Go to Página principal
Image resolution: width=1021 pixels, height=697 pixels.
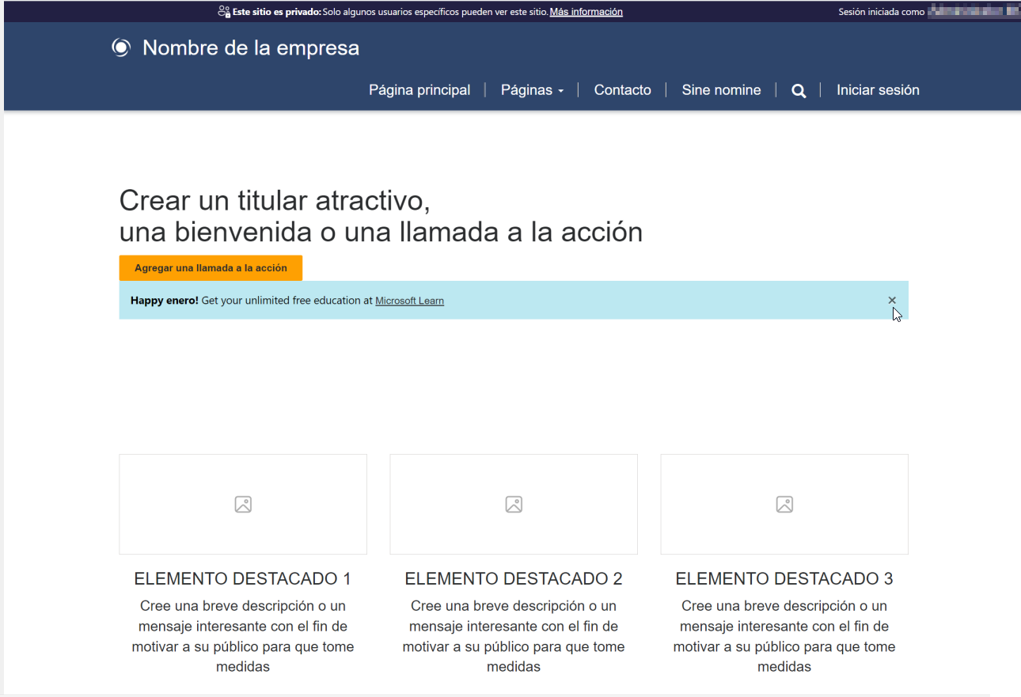419,90
